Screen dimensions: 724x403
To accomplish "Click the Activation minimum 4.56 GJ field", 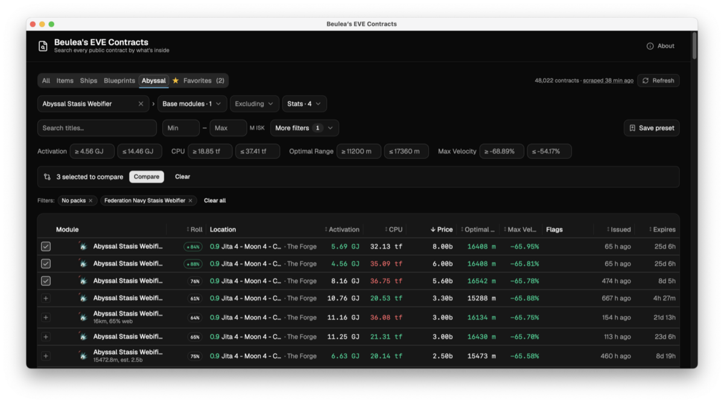I will (92, 151).
